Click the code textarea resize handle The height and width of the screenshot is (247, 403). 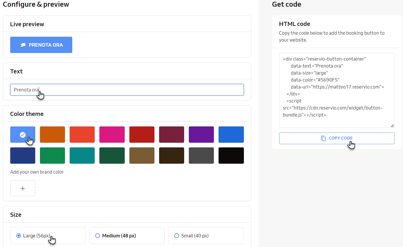392,126
